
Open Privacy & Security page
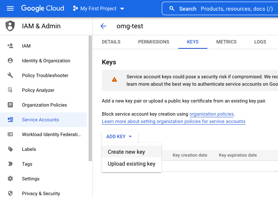point(43,193)
